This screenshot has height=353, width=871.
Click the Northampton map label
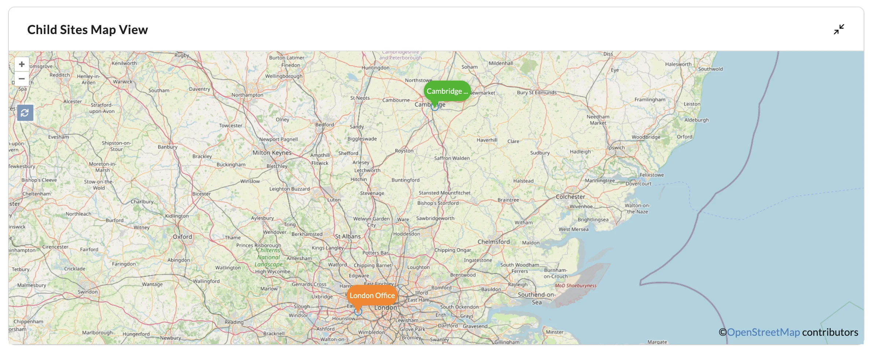point(247,95)
